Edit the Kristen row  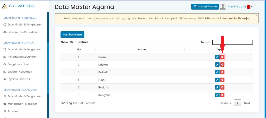click(x=217, y=65)
